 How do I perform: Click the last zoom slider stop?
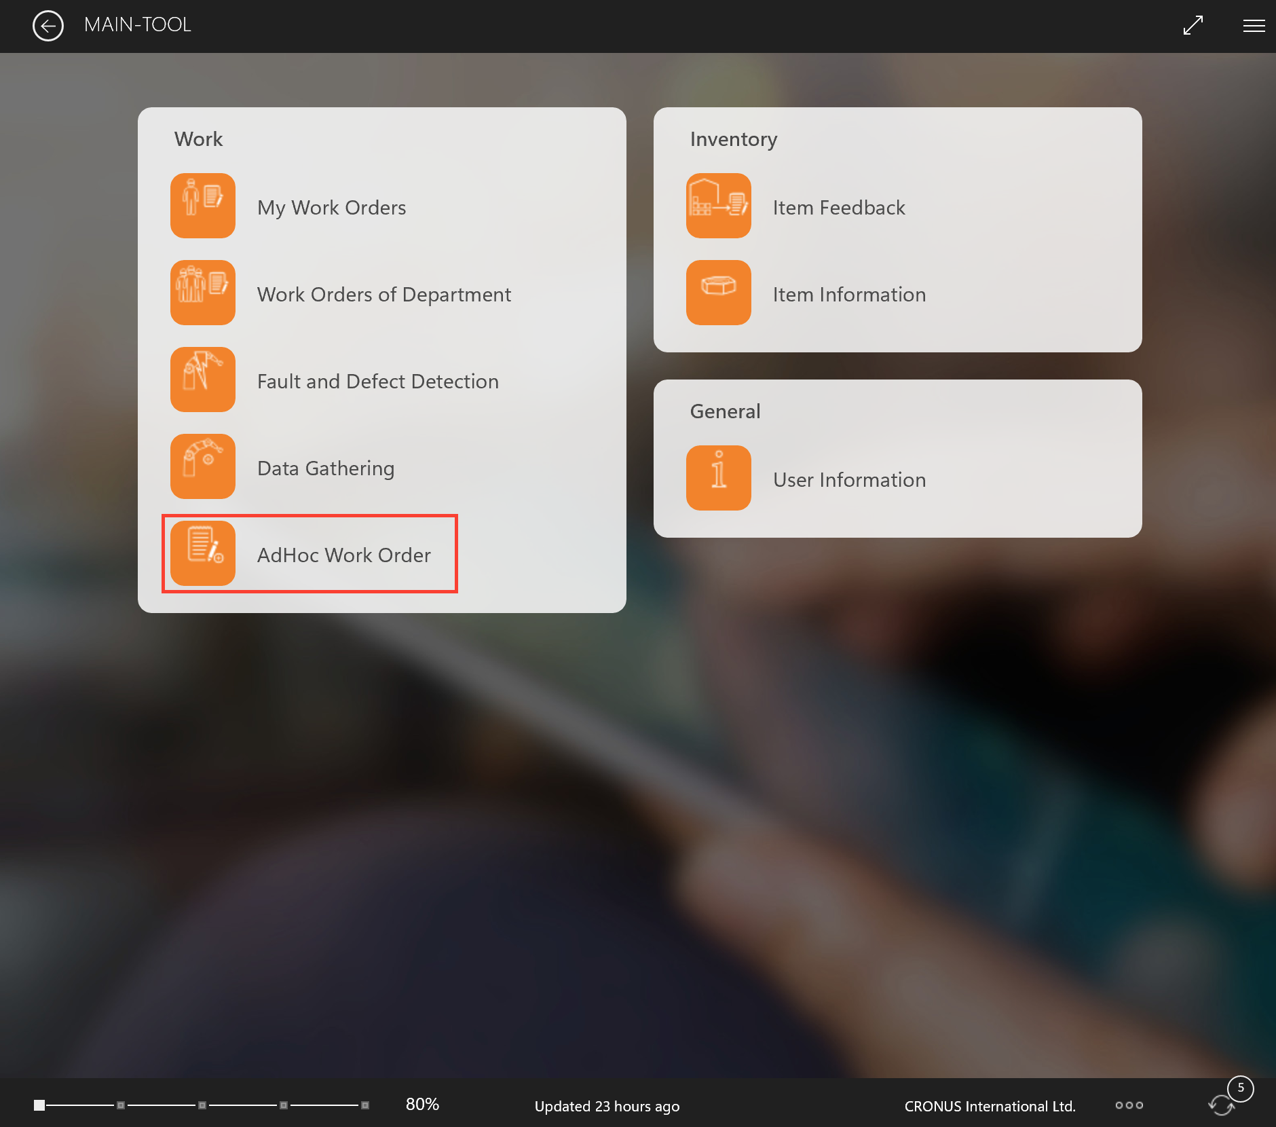365,1105
